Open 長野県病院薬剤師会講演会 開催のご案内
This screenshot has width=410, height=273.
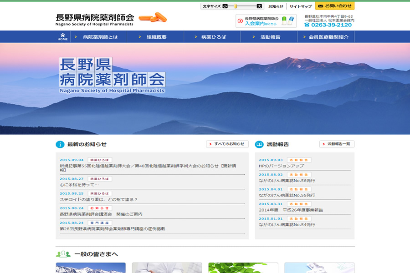click(101, 214)
